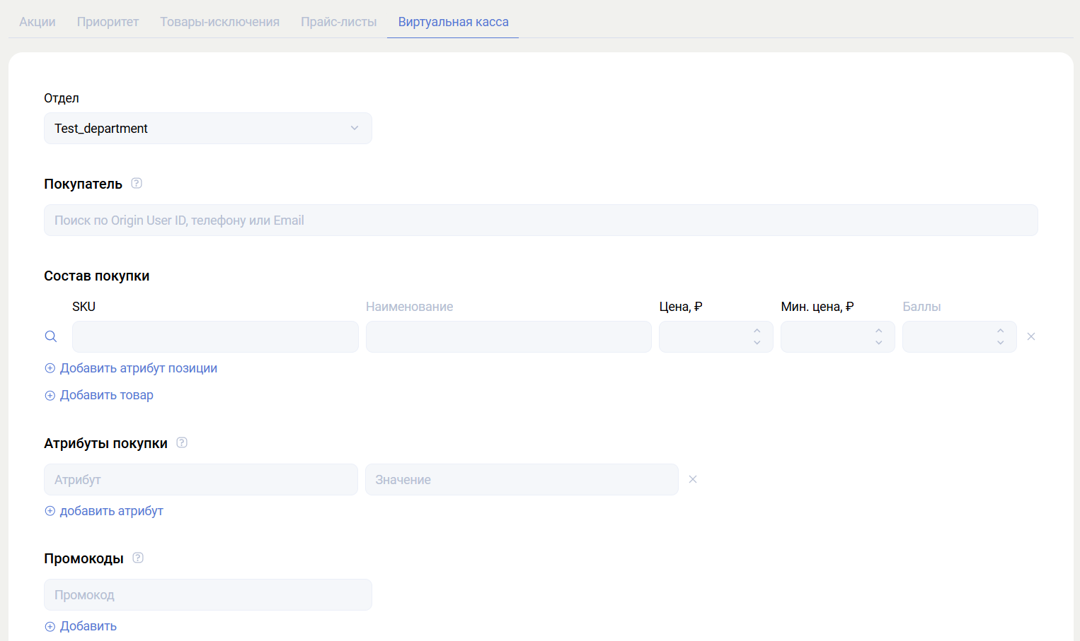Click help icon next to Покупатель
Viewport: 1080px width, 641px height.
click(137, 184)
